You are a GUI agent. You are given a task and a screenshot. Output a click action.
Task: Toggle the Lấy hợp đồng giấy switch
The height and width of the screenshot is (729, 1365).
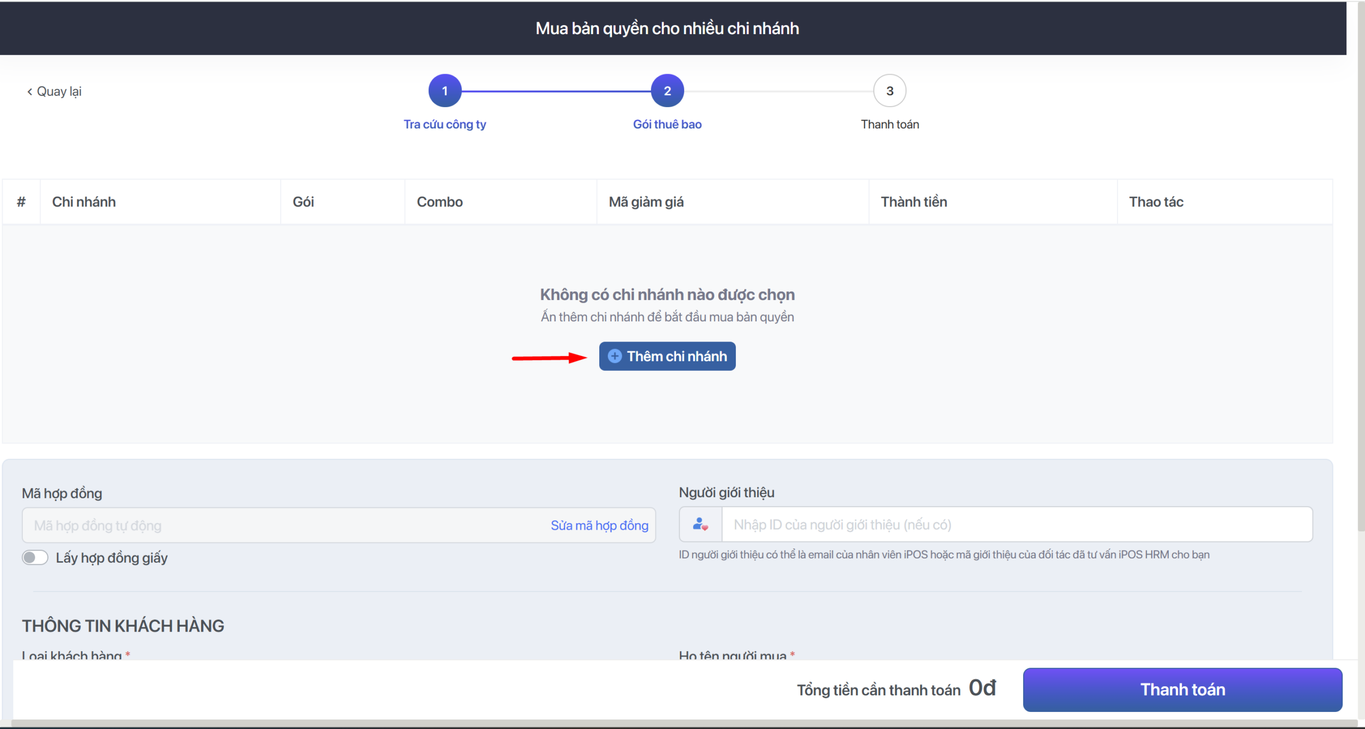(x=35, y=557)
